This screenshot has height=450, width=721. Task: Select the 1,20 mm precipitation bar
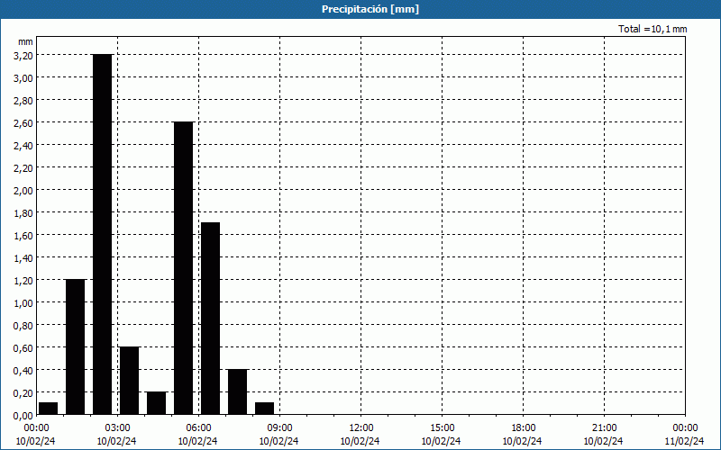pos(76,347)
